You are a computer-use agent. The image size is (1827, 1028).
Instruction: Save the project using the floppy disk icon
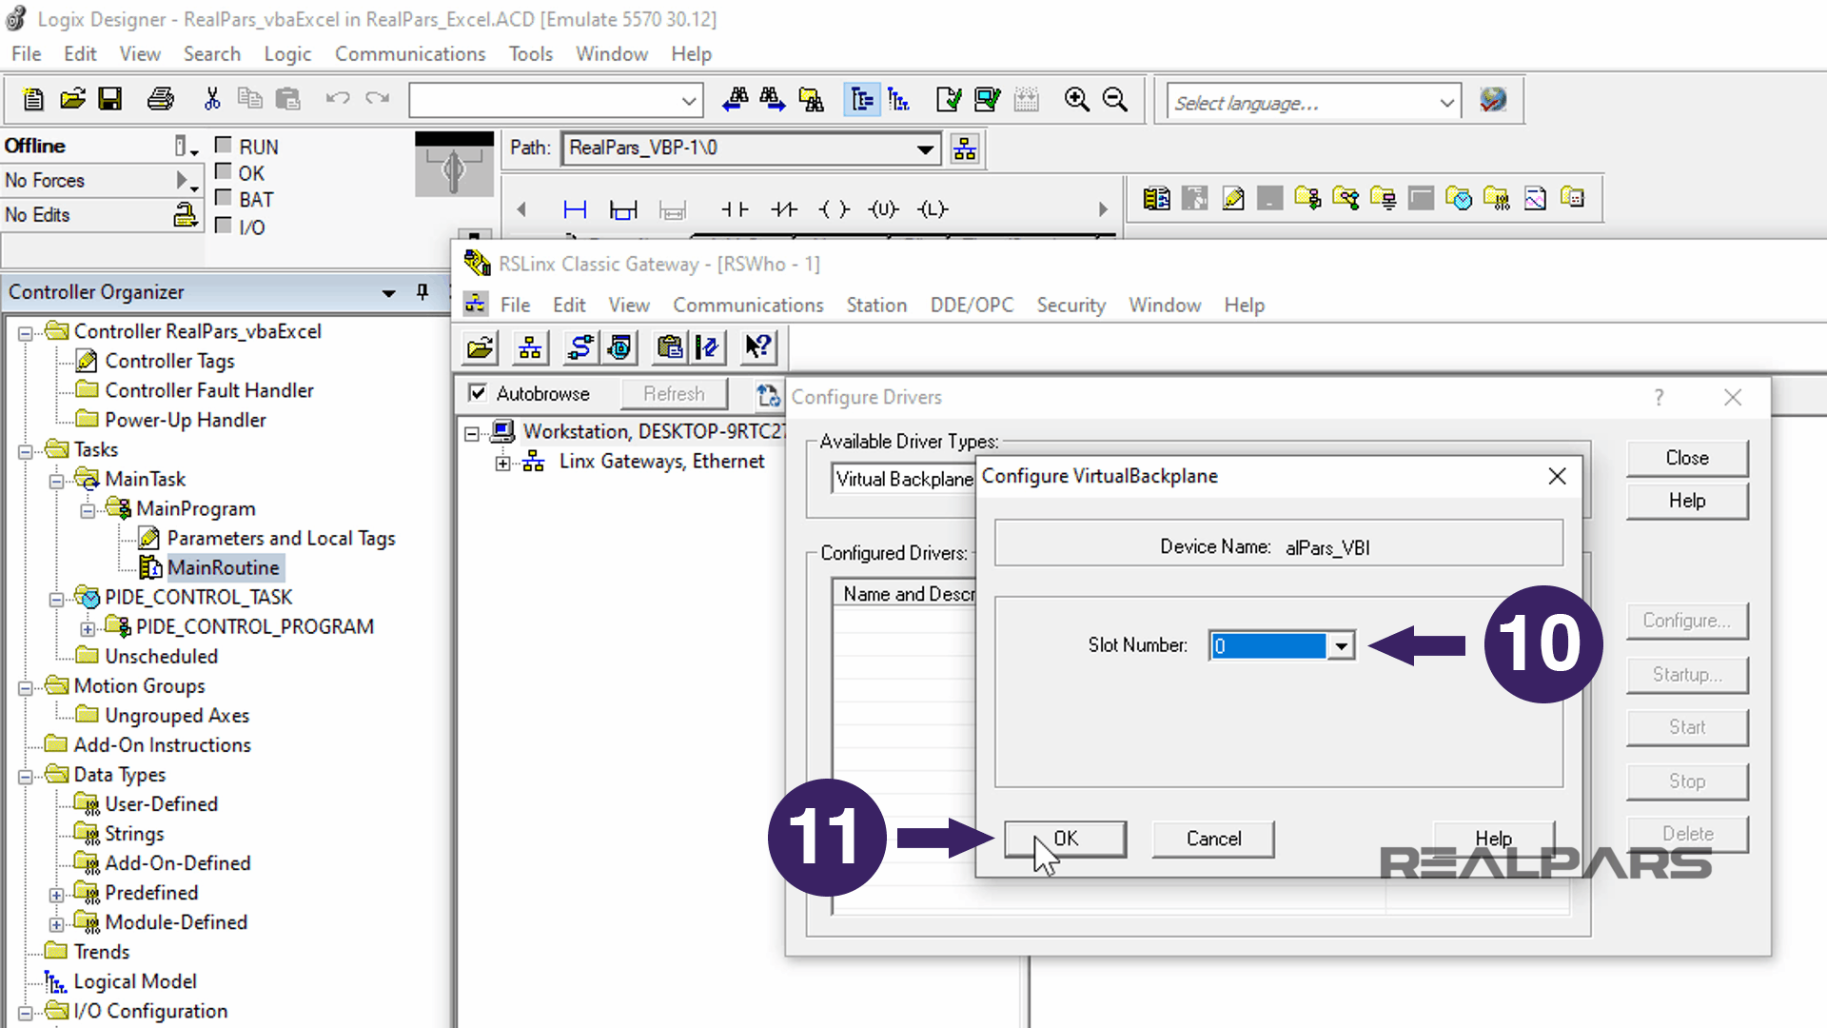click(110, 100)
